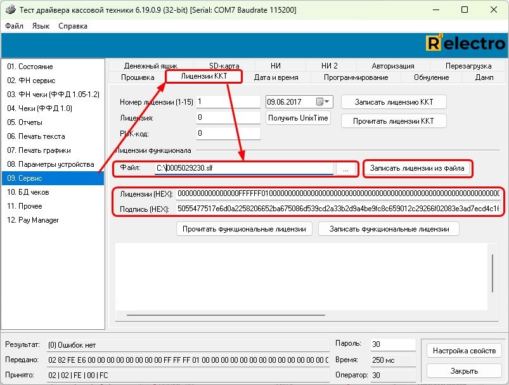The width and height of the screenshot is (509, 385).
Task: Switch to the Дата и время tab
Action: [276, 77]
